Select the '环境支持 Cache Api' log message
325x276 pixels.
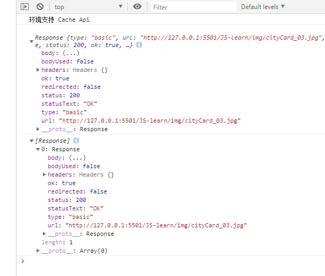pyautogui.click(x=59, y=20)
